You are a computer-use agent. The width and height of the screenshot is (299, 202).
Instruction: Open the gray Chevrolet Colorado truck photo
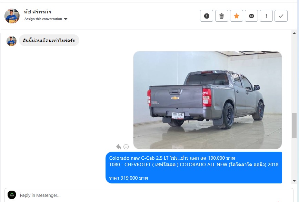(208, 100)
